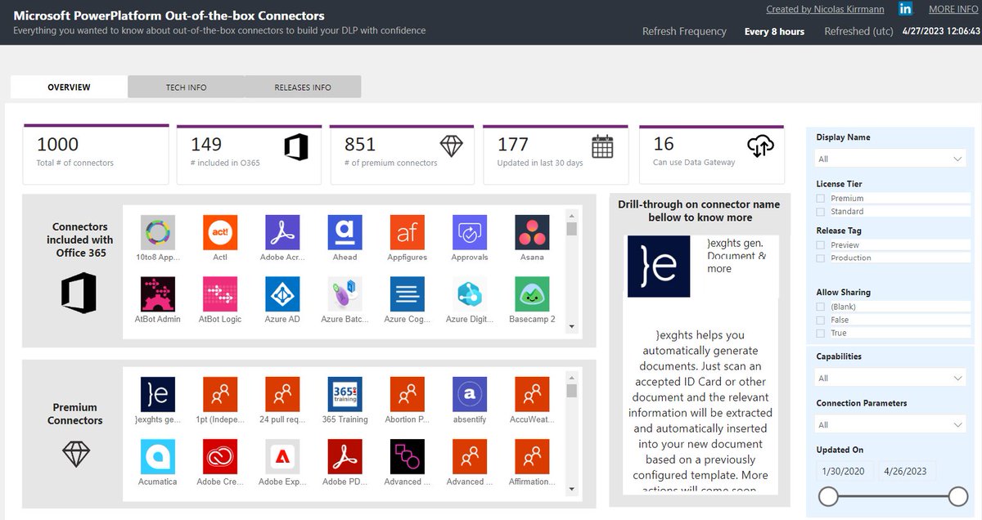The image size is (982, 520).
Task: Click the # included in O365 card
Action: (250, 154)
